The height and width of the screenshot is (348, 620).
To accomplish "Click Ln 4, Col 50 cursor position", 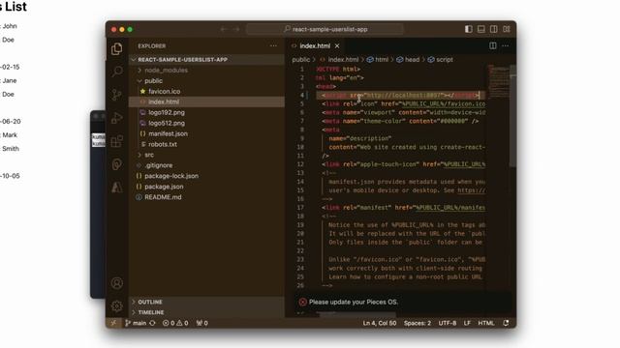I will pyautogui.click(x=380, y=323).
